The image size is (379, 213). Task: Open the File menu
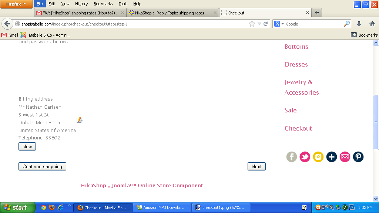[x=40, y=4]
